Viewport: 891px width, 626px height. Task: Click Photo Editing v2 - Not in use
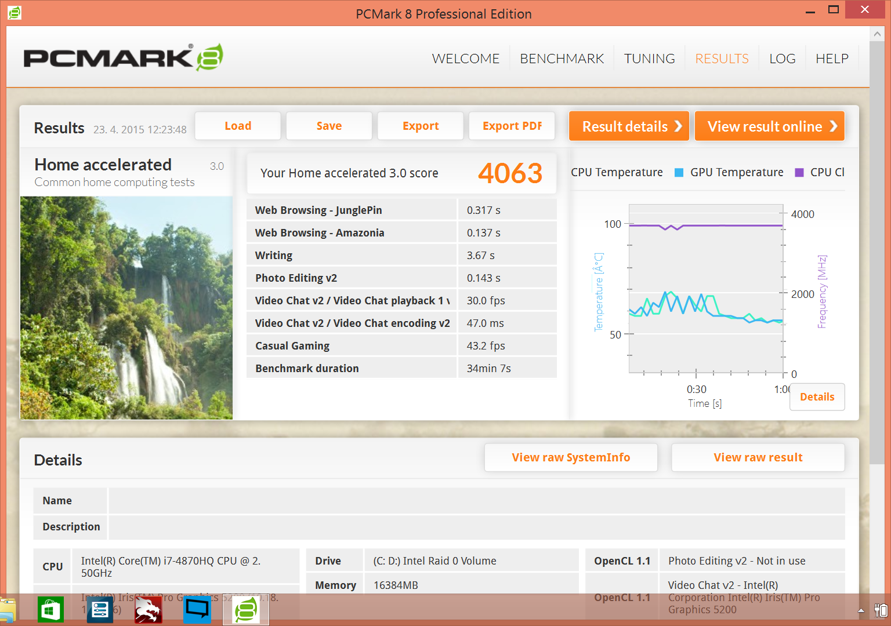pyautogui.click(x=737, y=561)
